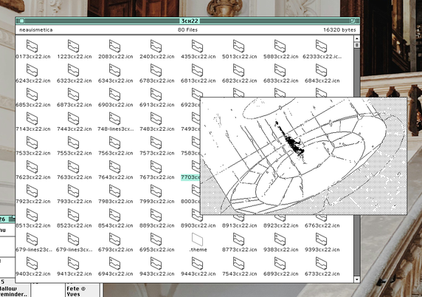Click the 6763cx22.icn filename label
The image size is (422, 297).
[322, 225]
